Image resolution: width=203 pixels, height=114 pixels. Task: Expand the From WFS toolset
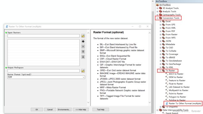coord(161,38)
